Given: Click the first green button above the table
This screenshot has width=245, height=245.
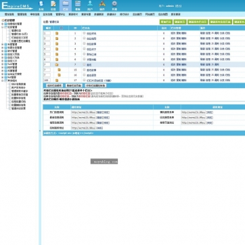Looking at the screenshot, I should 166,22.
